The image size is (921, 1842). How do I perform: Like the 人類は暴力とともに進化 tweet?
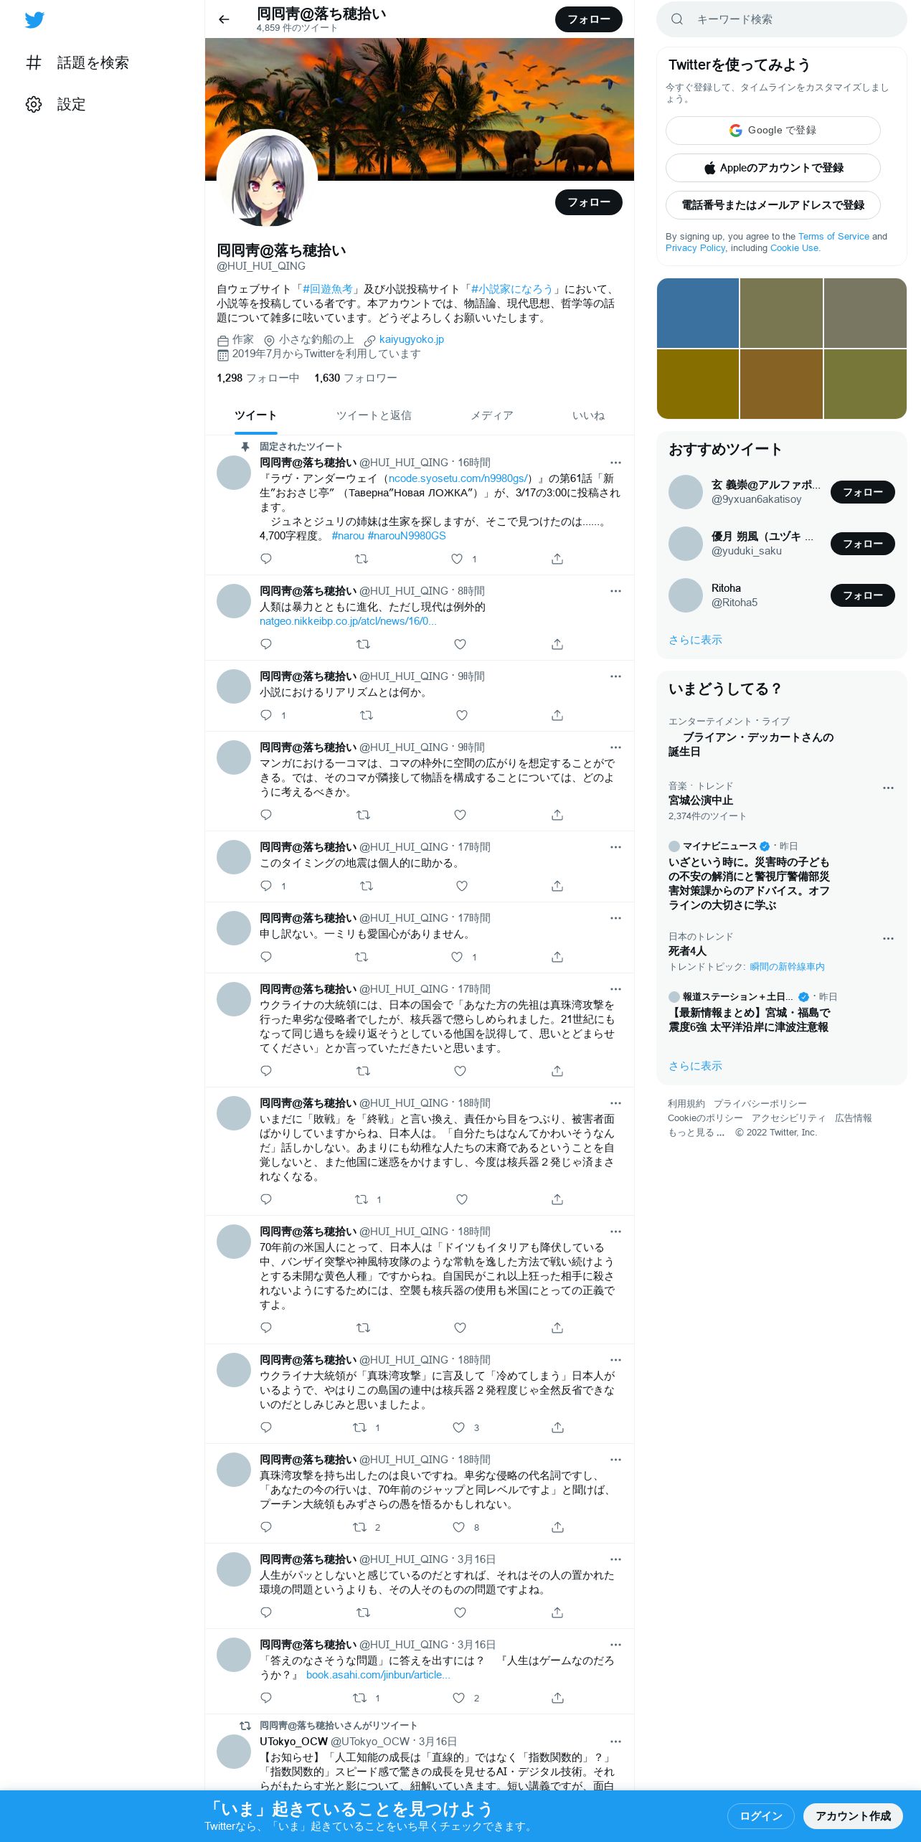coord(461,644)
